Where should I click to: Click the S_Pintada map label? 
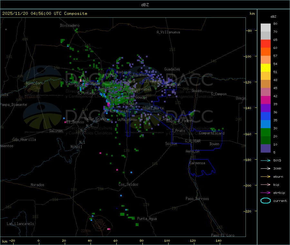click(86, 93)
